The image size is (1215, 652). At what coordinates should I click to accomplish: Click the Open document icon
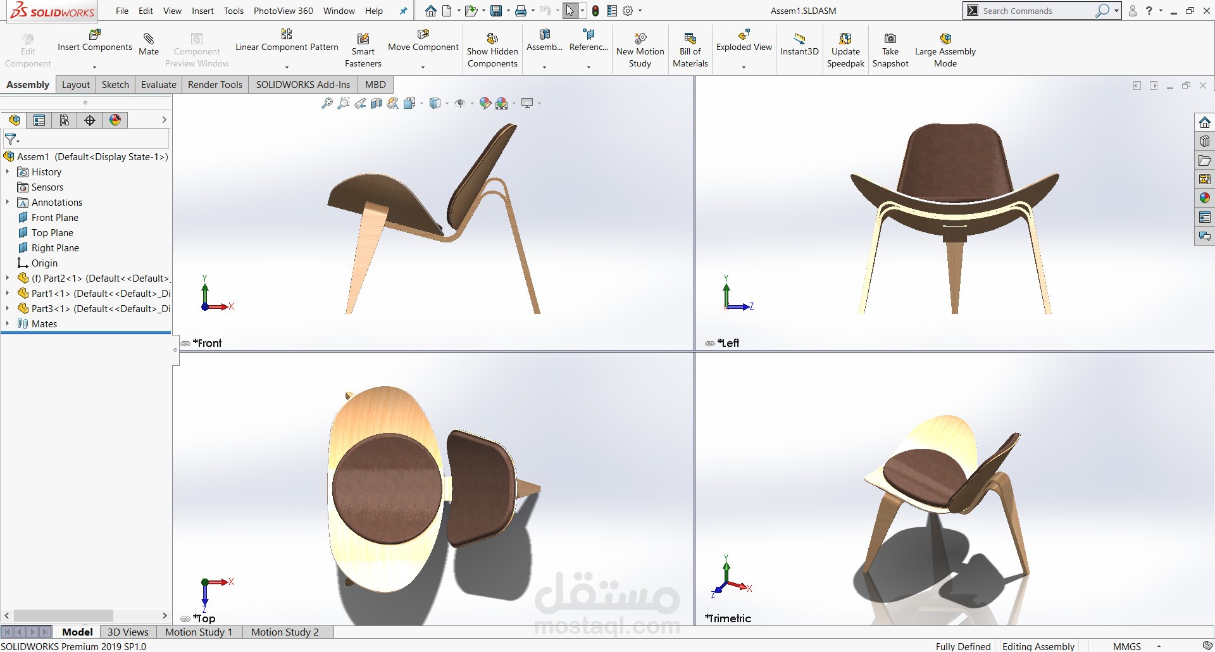[x=470, y=11]
